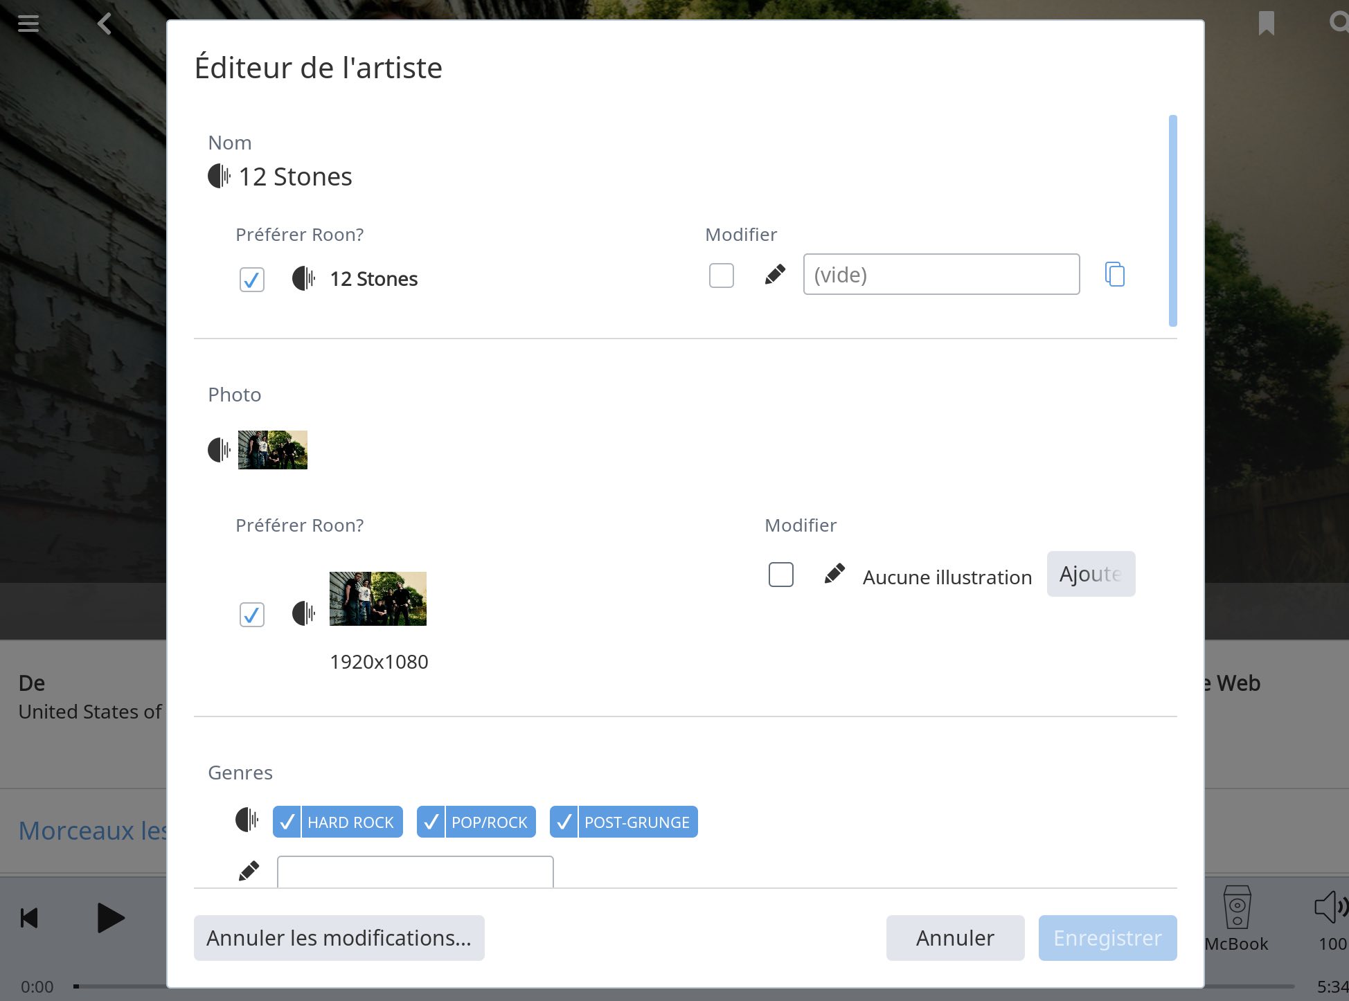
Task: Skip to previous track
Action: [x=29, y=918]
